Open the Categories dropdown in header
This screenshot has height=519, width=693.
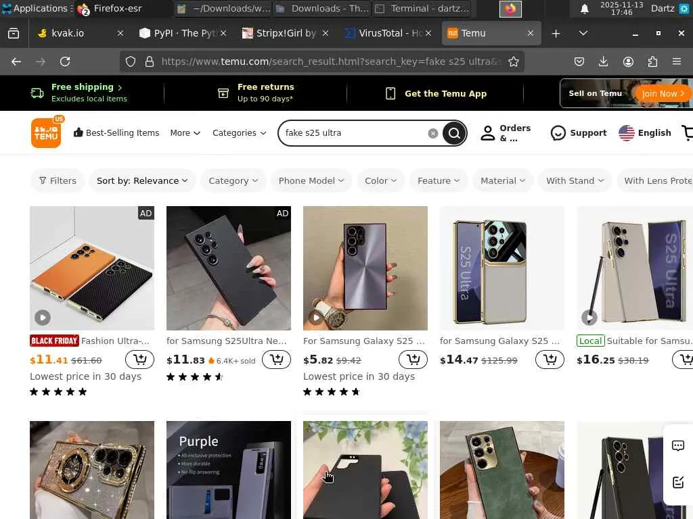pyautogui.click(x=239, y=133)
